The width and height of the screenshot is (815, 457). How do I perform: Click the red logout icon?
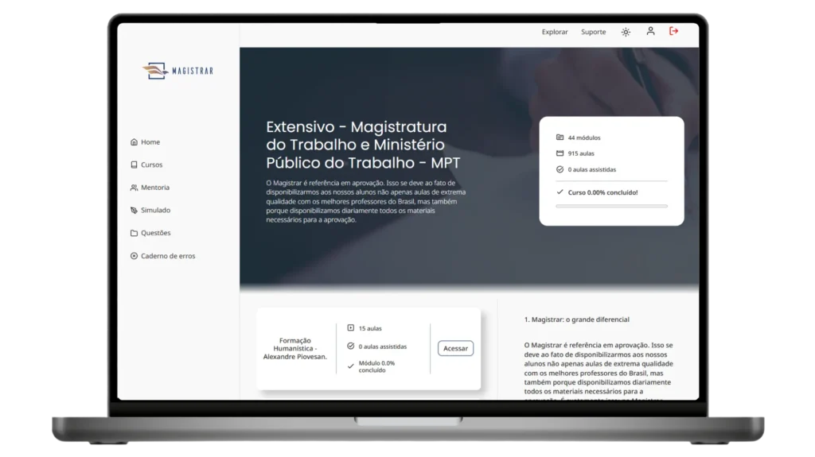(673, 31)
